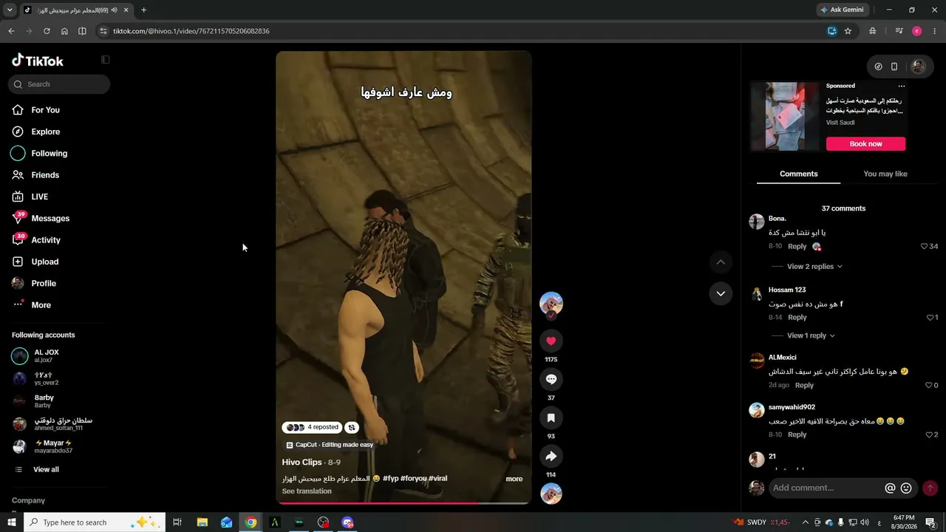Open the creator avatar above the like button
The image size is (946, 532).
551,303
